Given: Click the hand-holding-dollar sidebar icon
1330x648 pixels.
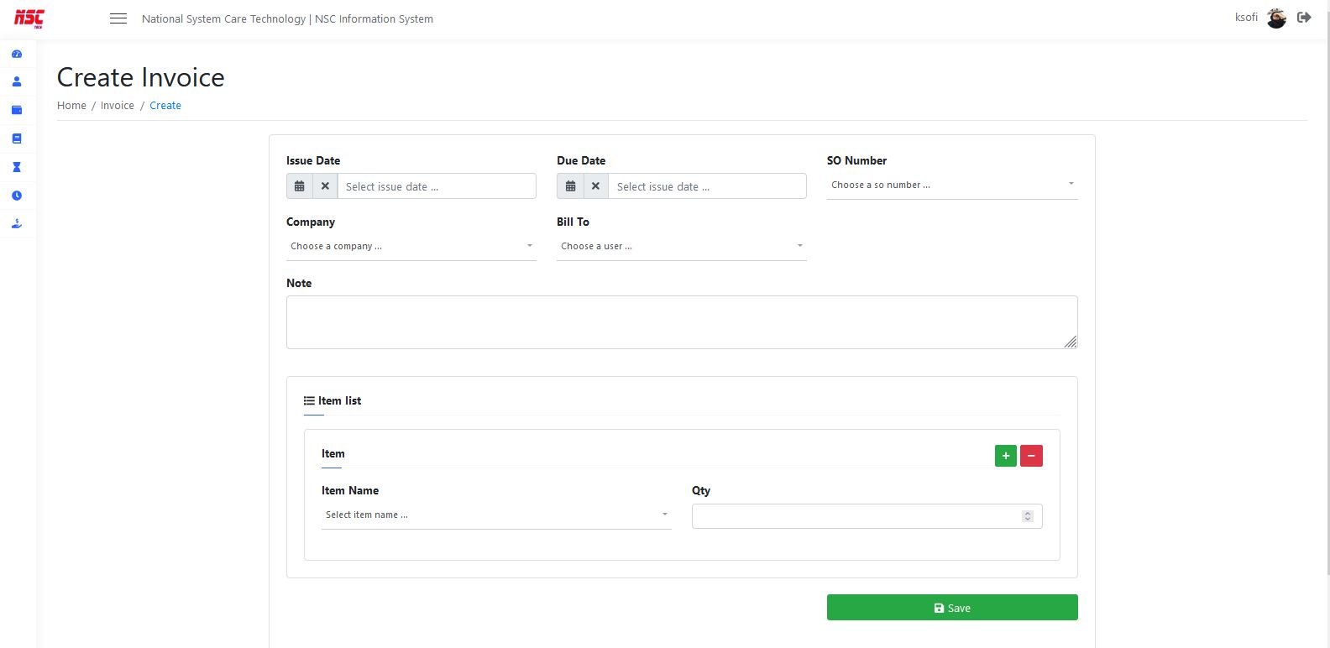Looking at the screenshot, I should pos(17,224).
